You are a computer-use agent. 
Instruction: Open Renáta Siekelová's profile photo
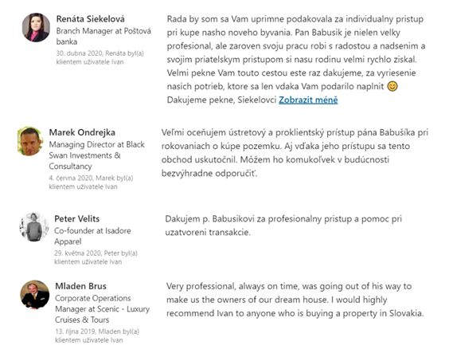36,28
